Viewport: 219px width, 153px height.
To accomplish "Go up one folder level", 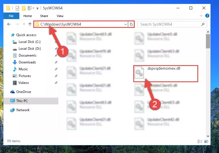I will tap(30, 24).
